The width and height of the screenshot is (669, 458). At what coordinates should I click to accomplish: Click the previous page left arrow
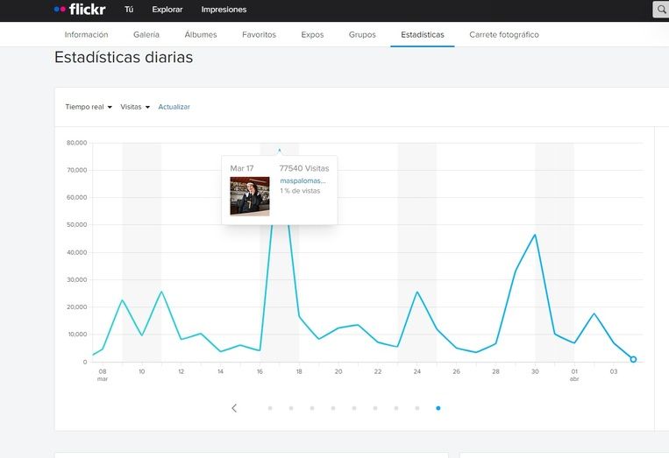point(234,408)
